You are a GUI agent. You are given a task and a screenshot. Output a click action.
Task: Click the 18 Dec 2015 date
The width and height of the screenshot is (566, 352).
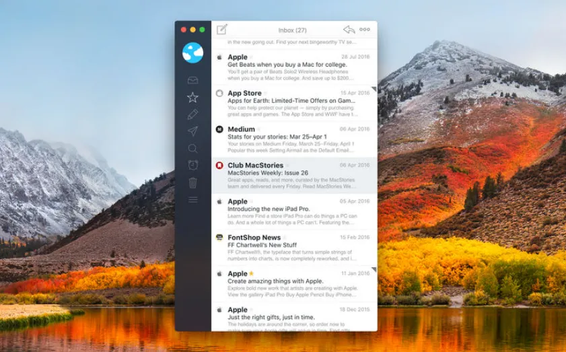point(355,310)
